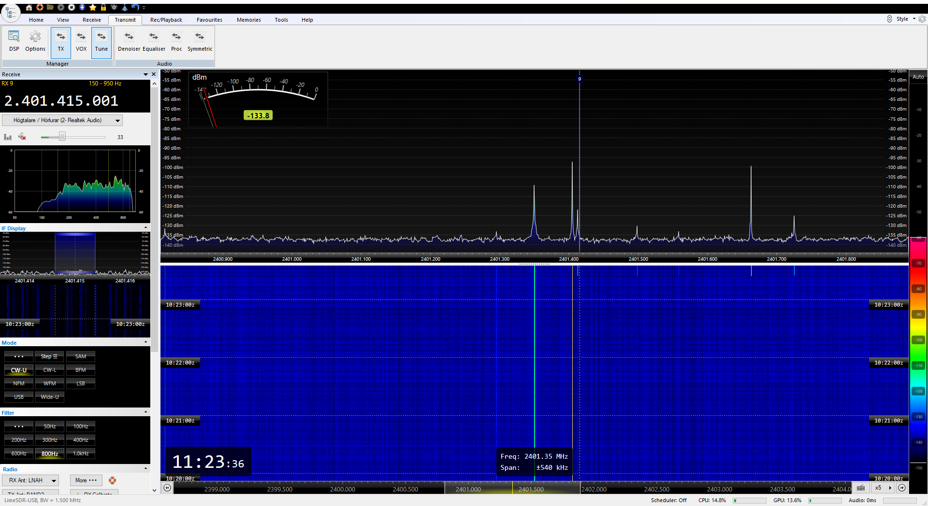Enable VOX in the Manager group
Screen dimensions: 928x506
(81, 42)
